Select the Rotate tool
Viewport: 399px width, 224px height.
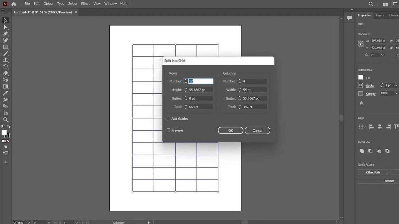(x=5, y=67)
